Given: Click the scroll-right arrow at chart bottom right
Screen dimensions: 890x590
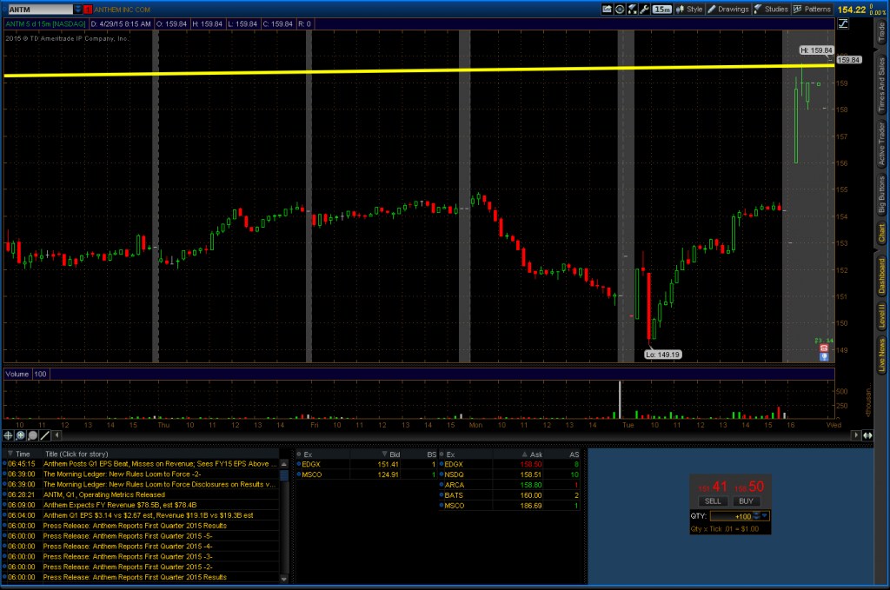Looking at the screenshot, I should click(x=856, y=435).
